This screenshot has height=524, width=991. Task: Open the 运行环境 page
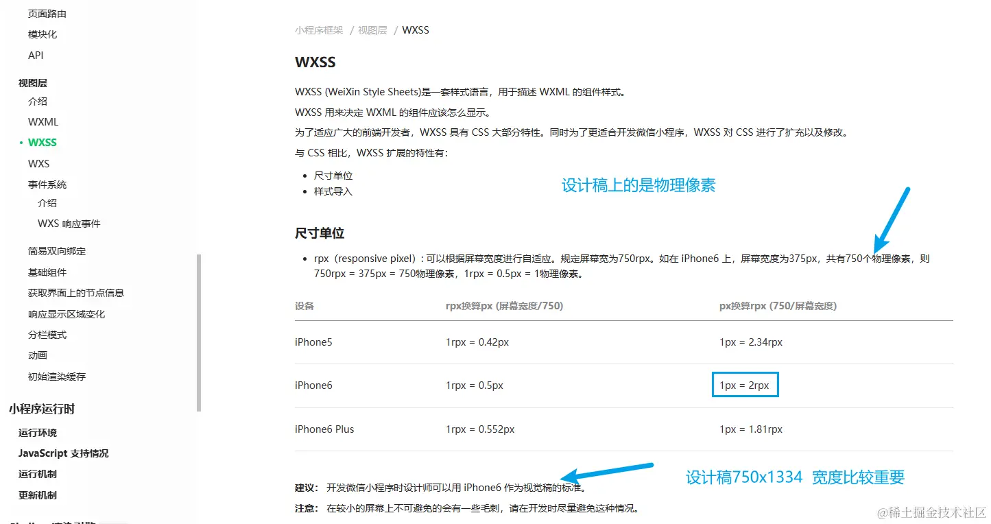[38, 433]
